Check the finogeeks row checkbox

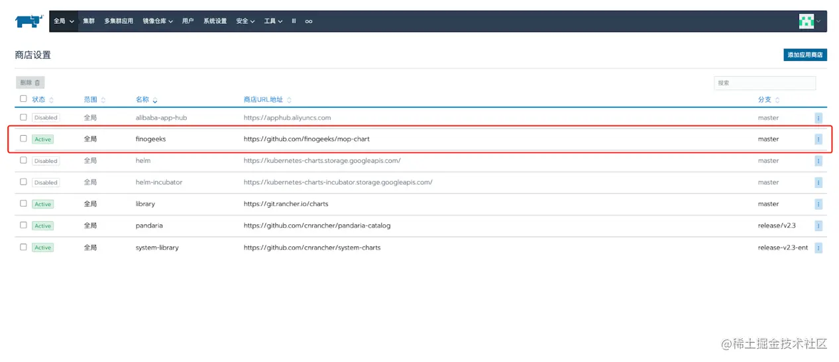[23, 139]
